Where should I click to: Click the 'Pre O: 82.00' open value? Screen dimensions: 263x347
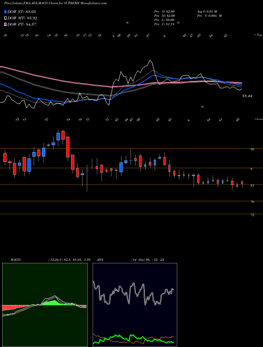coord(165,11)
